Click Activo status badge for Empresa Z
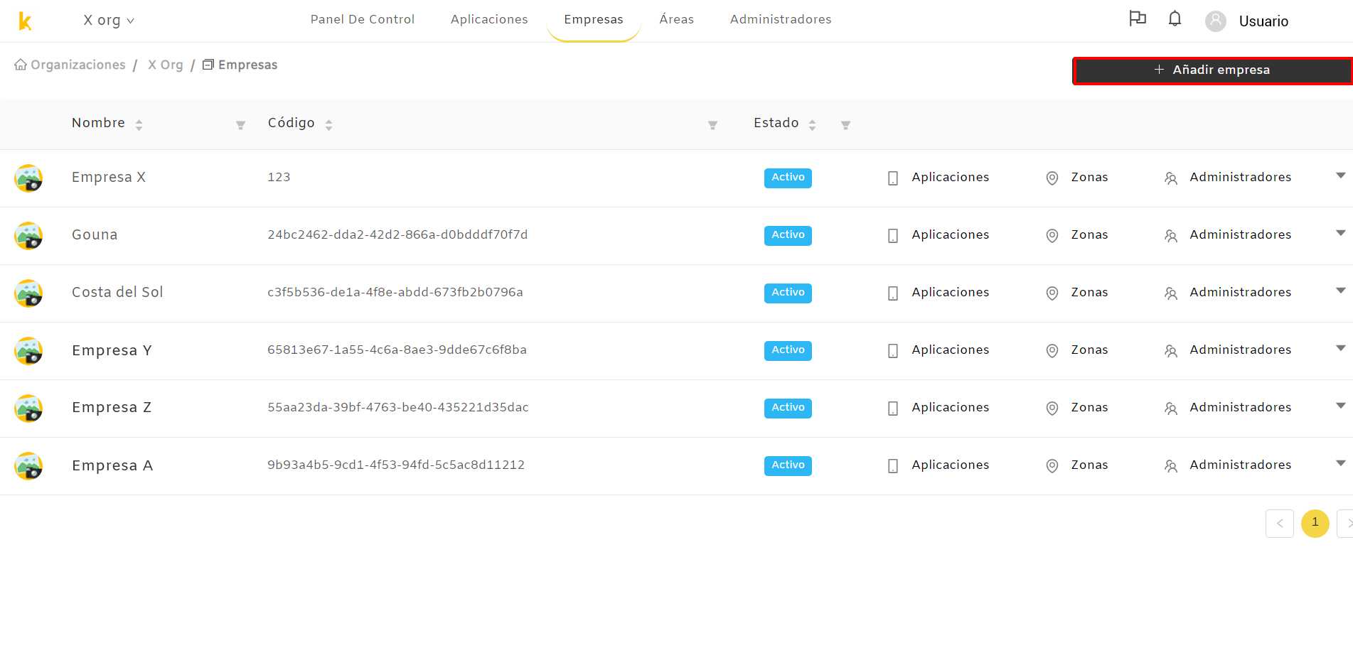 [788, 408]
